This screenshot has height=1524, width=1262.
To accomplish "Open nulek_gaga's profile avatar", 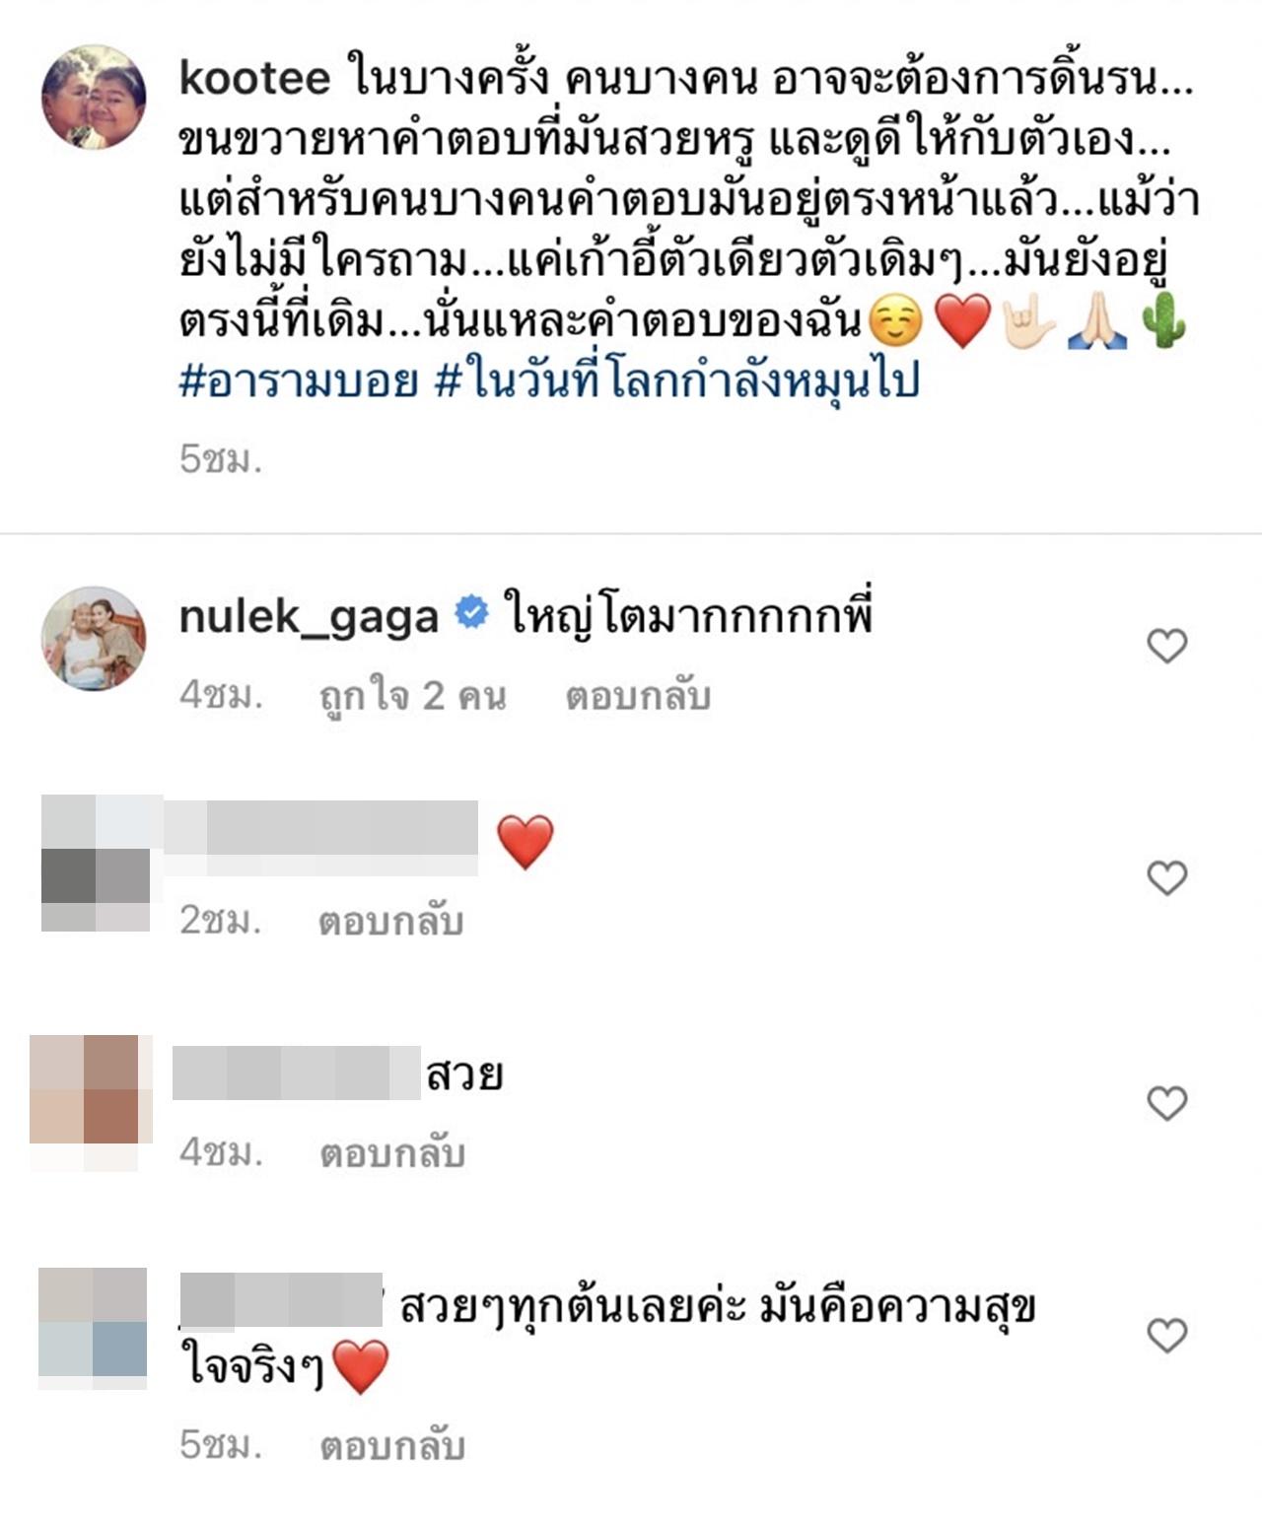I will pyautogui.click(x=94, y=638).
